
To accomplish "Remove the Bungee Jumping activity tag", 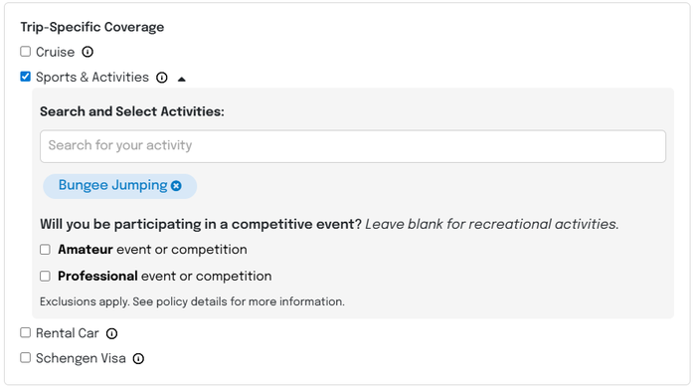I will click(176, 186).
